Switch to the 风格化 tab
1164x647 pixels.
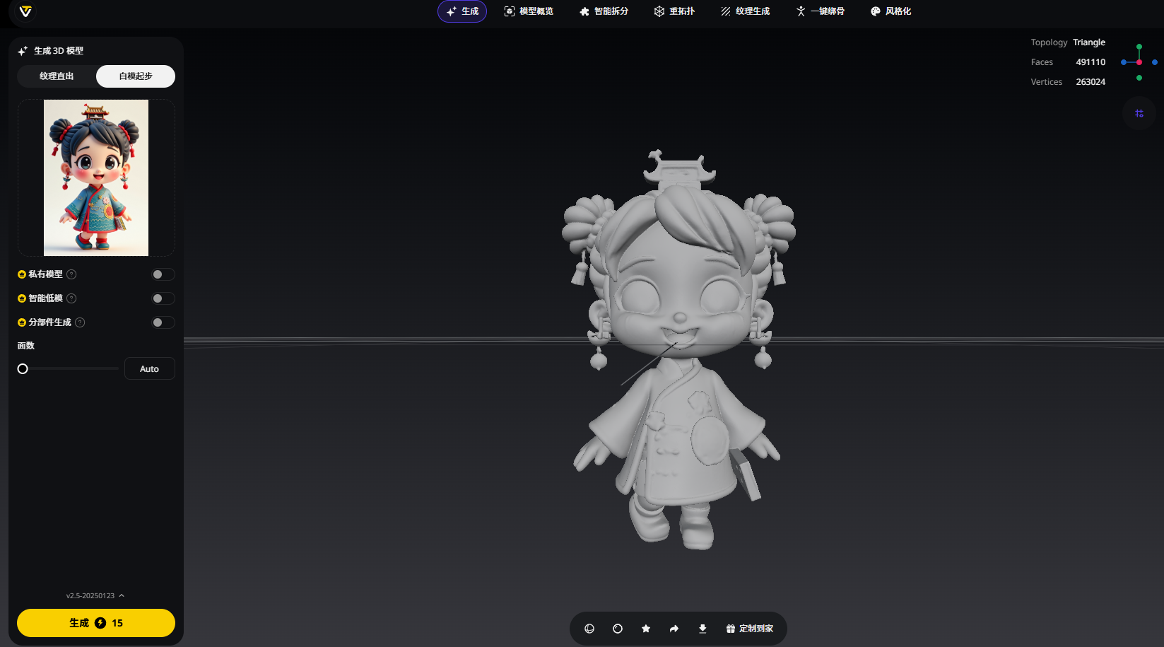[891, 11]
